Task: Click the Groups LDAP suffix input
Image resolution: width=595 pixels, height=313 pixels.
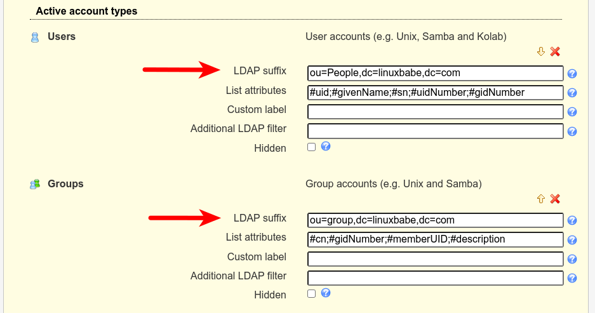Action: coord(435,220)
